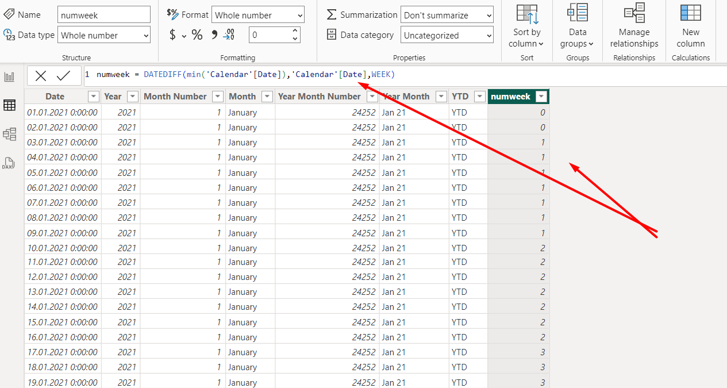Apply percentage format icon

click(x=197, y=35)
